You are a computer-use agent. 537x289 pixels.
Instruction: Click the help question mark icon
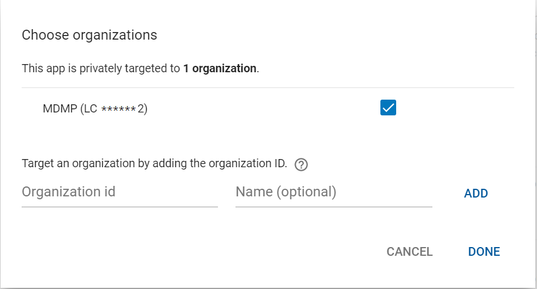302,165
